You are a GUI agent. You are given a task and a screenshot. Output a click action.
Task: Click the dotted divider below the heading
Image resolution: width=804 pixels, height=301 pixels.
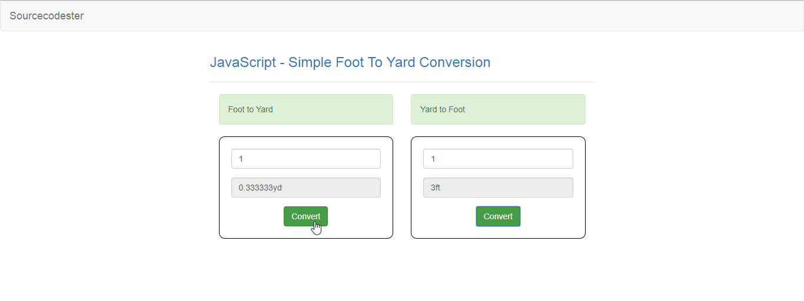pos(402,82)
